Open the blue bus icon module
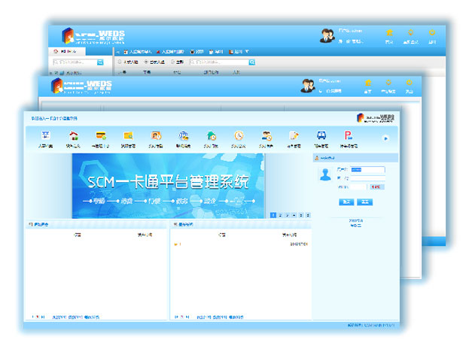Screen dimensions: 469x355 click(321, 135)
